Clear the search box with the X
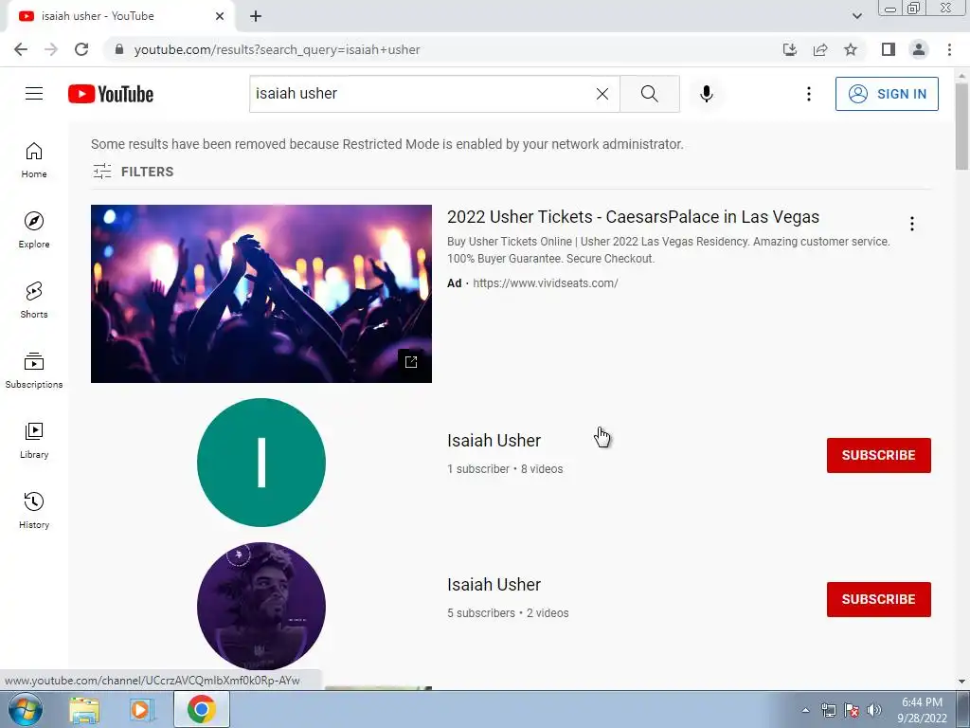The width and height of the screenshot is (970, 728). 602,94
